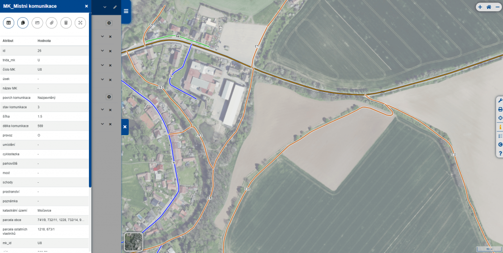503x253 pixels.
Task: Open the feature image gallery icon
Action: (37, 23)
